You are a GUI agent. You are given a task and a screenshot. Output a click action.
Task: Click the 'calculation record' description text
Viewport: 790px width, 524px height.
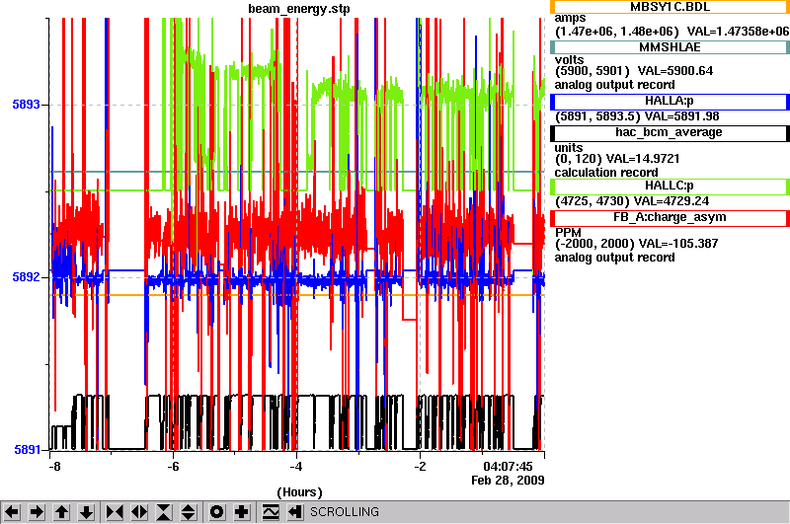point(606,173)
